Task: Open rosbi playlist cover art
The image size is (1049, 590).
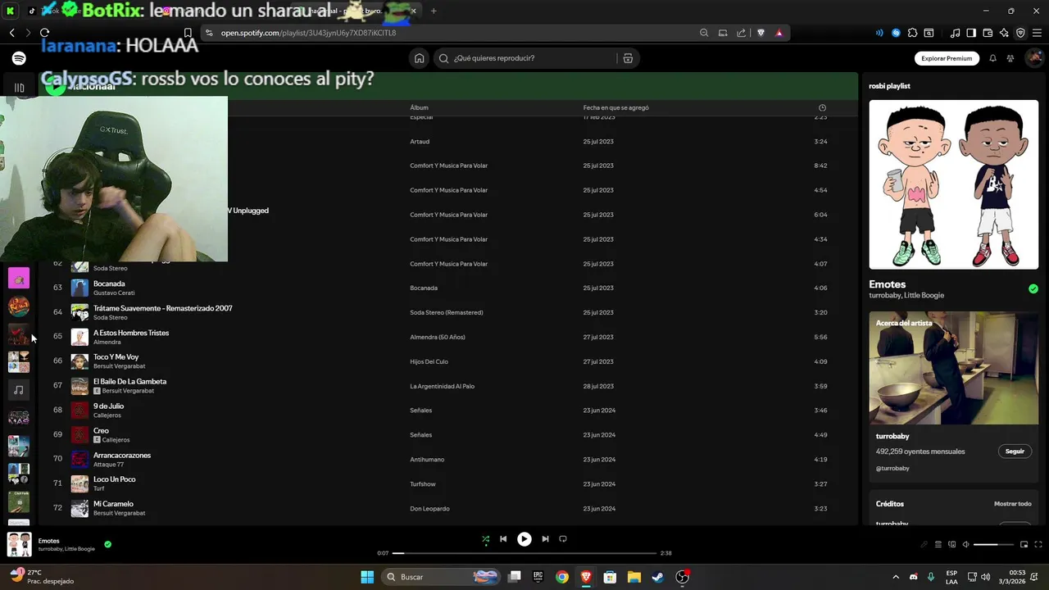Action: [953, 184]
